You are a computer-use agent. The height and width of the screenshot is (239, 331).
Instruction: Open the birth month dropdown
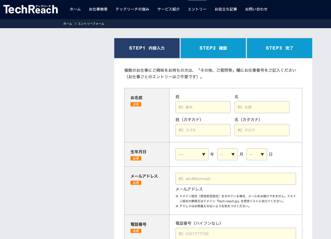pyautogui.click(x=228, y=154)
